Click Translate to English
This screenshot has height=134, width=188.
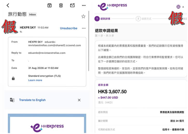click(32, 100)
